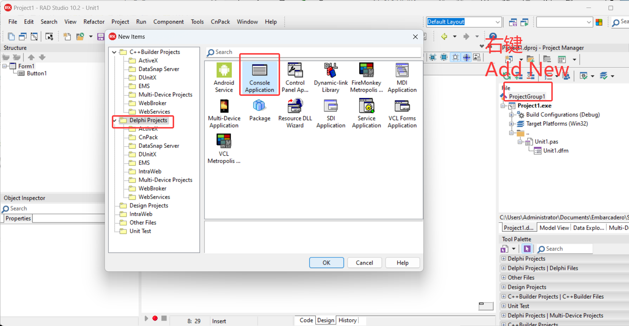Click the View Unit toolbar icon
The width and height of the screenshot is (629, 326).
pos(23,36)
